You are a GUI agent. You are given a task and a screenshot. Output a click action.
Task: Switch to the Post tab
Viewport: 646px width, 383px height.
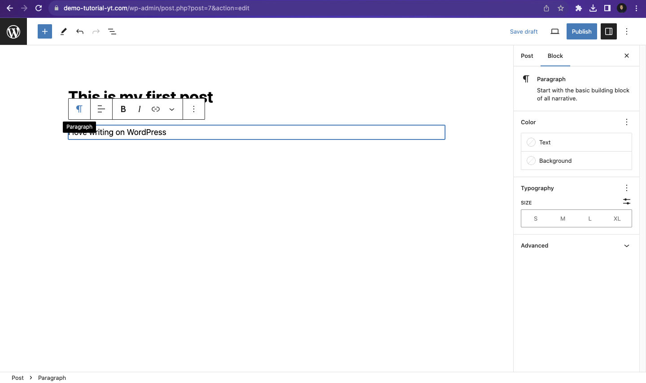[x=527, y=56]
